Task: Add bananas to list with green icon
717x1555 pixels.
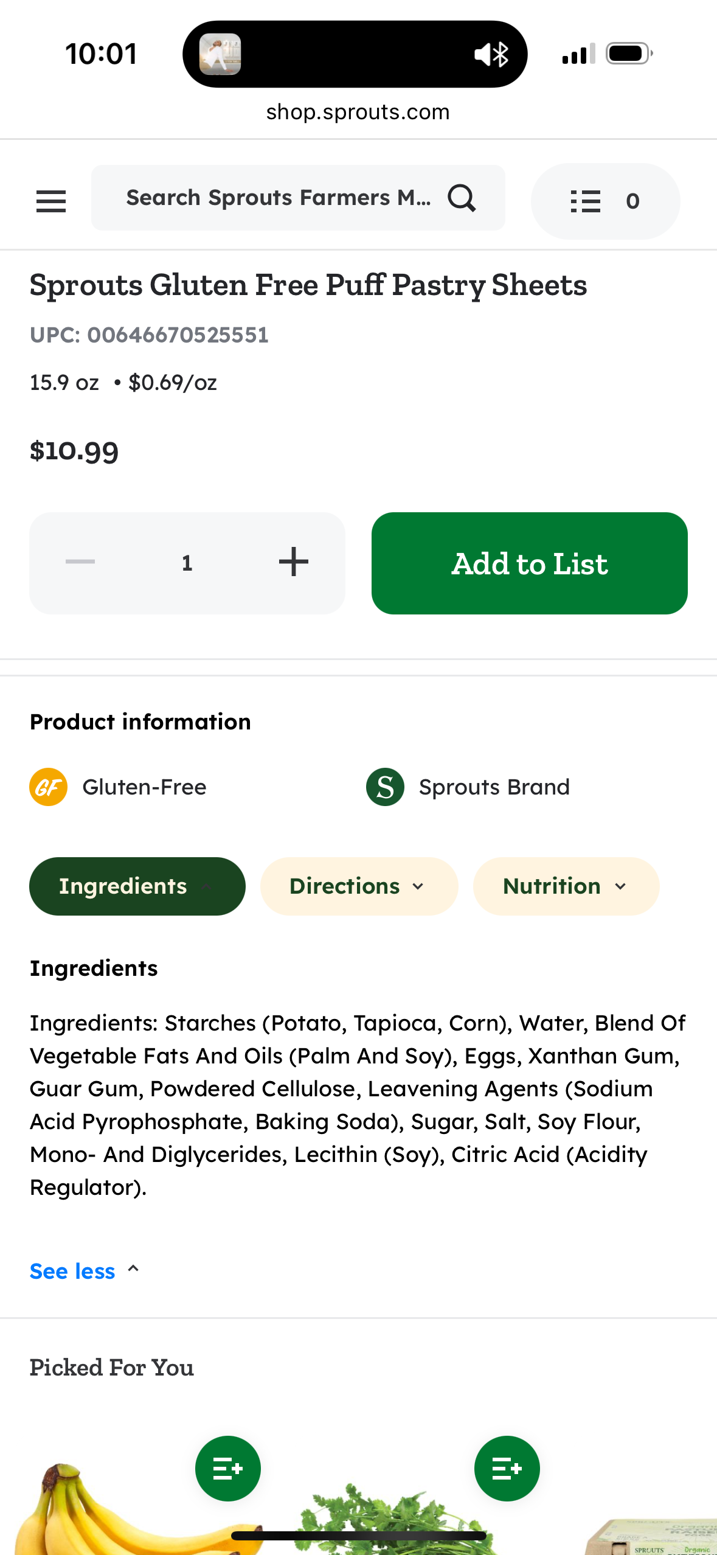Action: pyautogui.click(x=227, y=1469)
